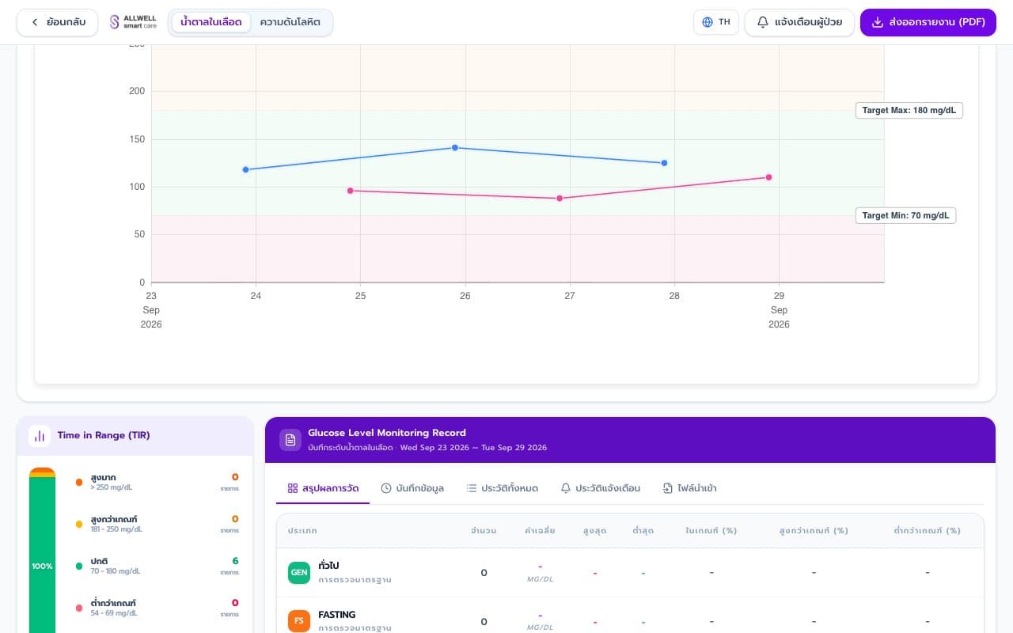Click the Target Min: 70 mg/dL label
The image size is (1013, 633).
pos(905,215)
